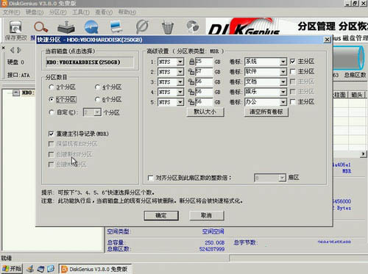
Task: Open the 开始 Start menu
Action: (12, 269)
